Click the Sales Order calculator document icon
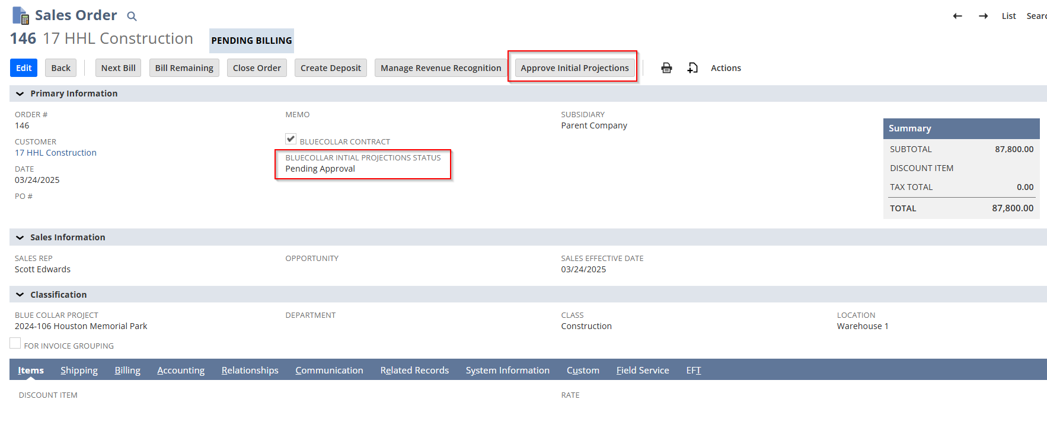The image size is (1047, 422). tap(21, 15)
